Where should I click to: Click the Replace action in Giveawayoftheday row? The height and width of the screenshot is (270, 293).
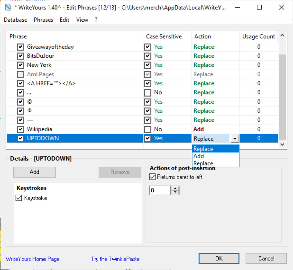coord(204,47)
